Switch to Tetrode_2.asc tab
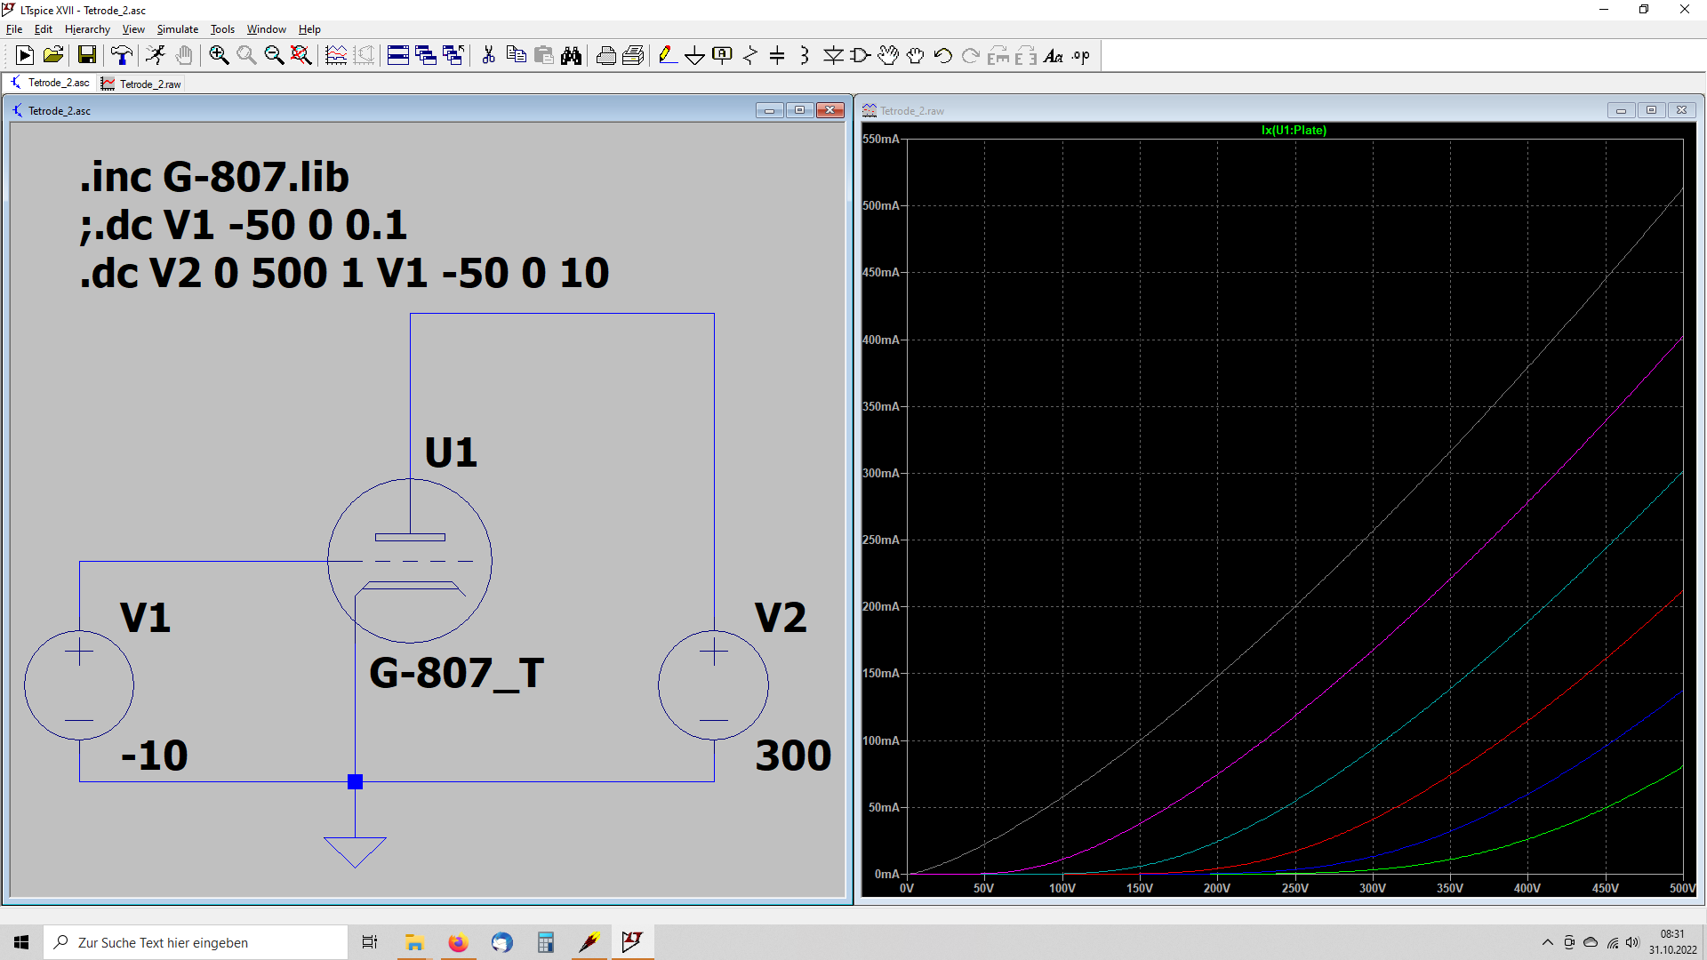This screenshot has width=1707, height=960. tap(50, 83)
